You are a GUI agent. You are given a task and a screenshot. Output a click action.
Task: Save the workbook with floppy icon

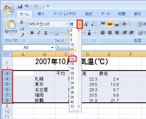tap(20, 6)
